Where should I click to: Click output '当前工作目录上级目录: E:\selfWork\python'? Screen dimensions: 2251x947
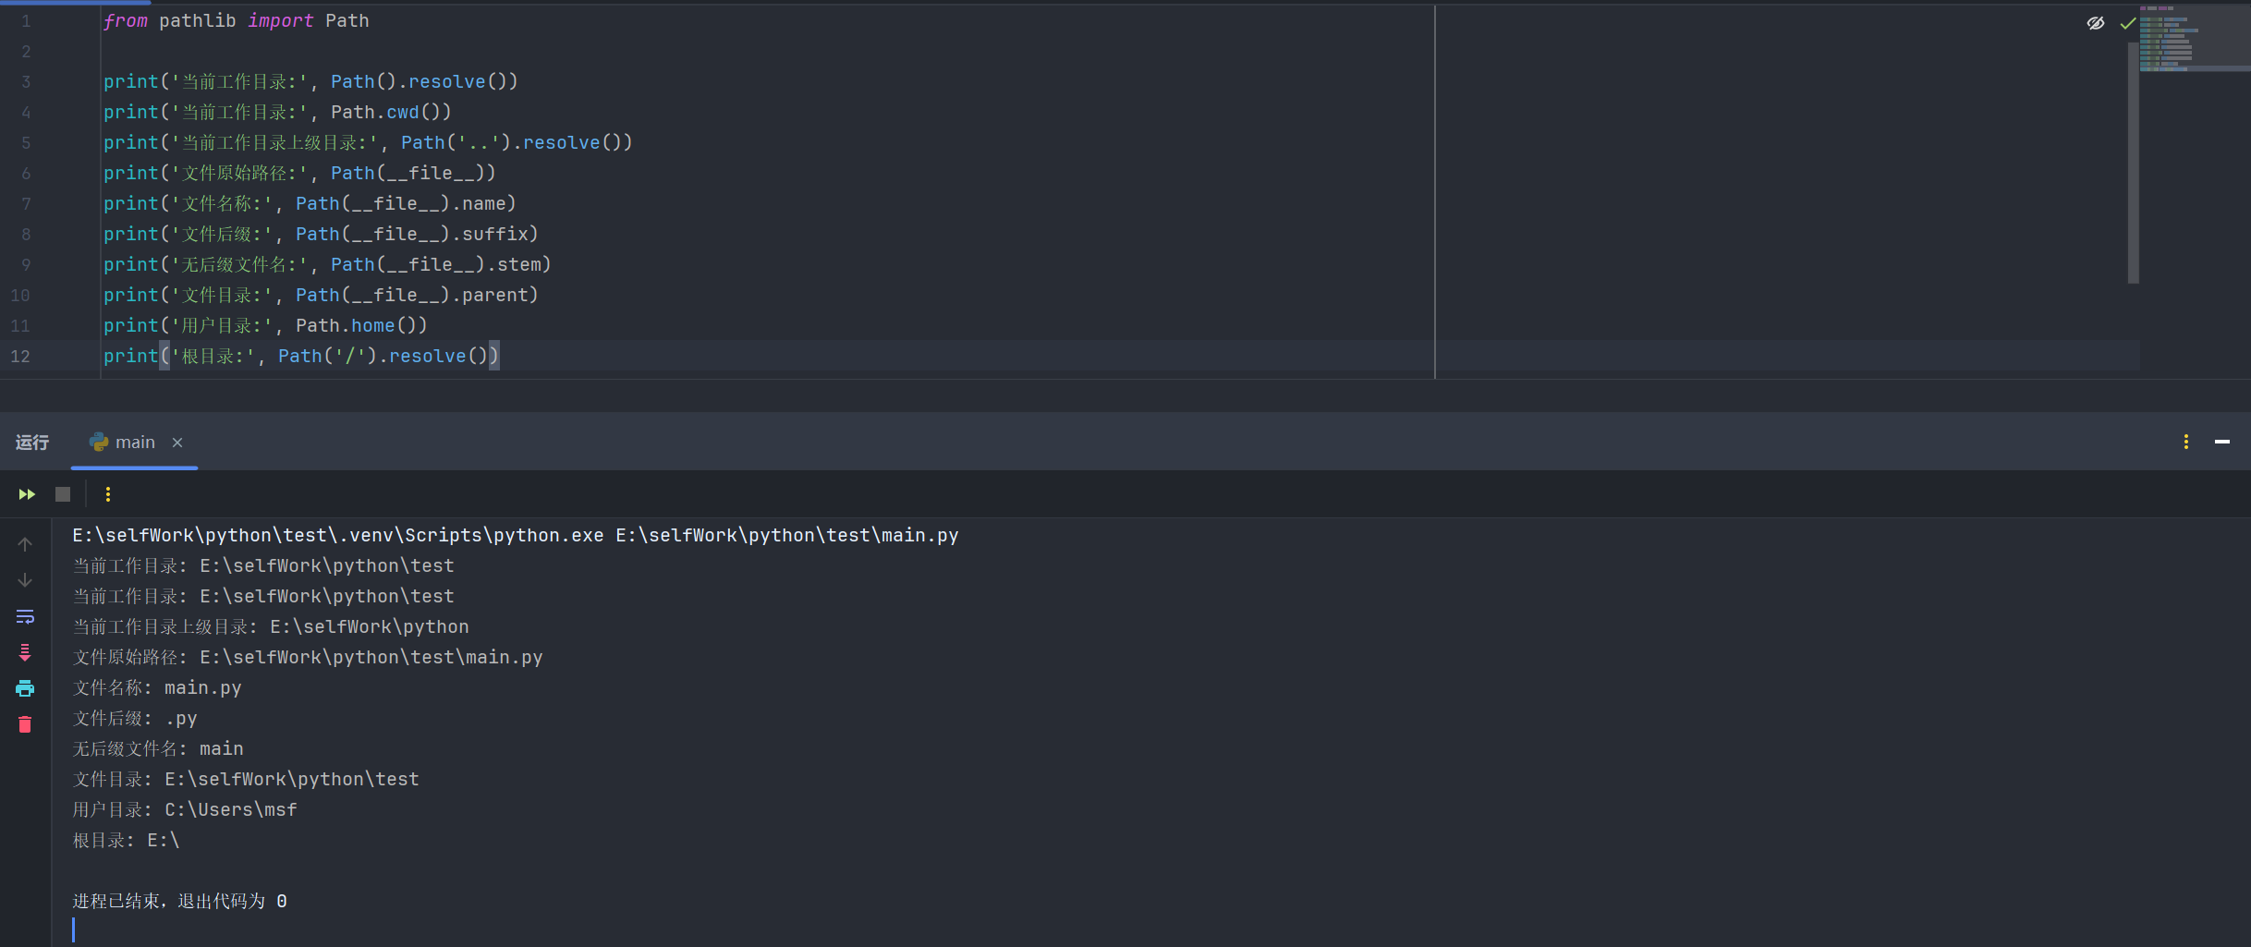[271, 626]
